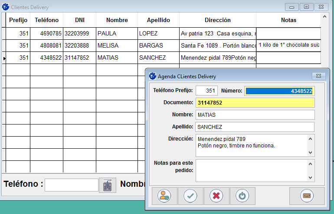The width and height of the screenshot is (334, 214).
Task: Click the Notas cell with chocolate order
Action: point(288,45)
